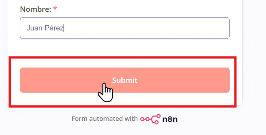This screenshot has height=135, width=266.
Task: Click the pink n8n workflow nodes icon
Action: pyautogui.click(x=150, y=118)
